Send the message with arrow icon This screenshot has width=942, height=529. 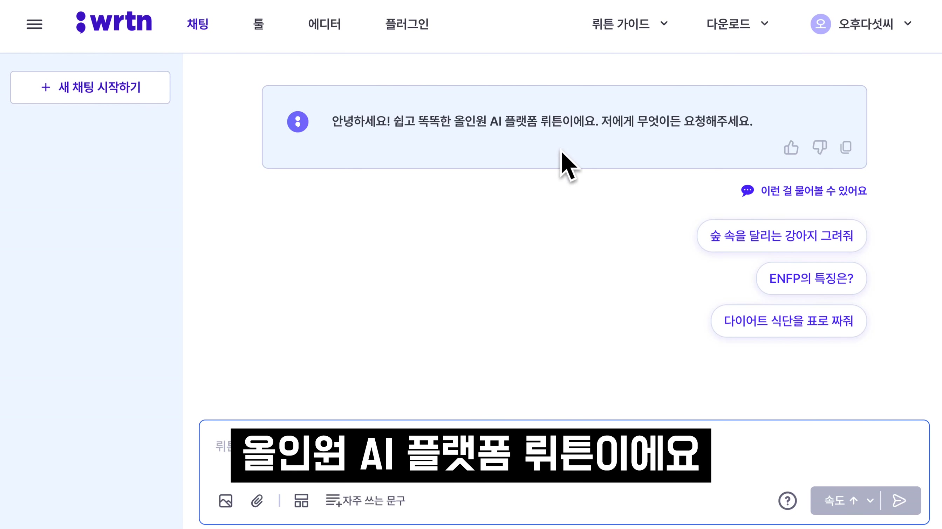pyautogui.click(x=899, y=501)
